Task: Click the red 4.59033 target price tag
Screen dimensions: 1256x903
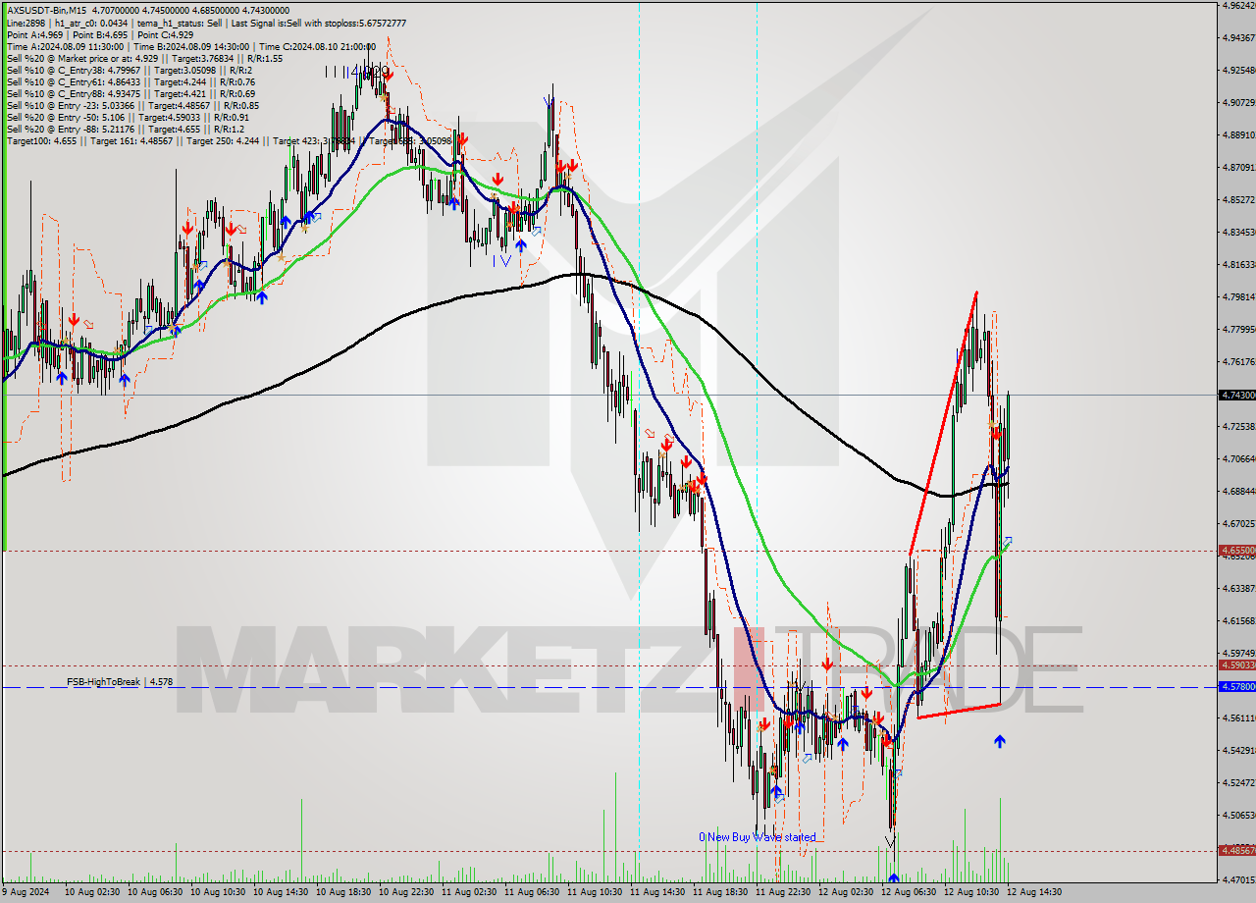Action: 1236,664
